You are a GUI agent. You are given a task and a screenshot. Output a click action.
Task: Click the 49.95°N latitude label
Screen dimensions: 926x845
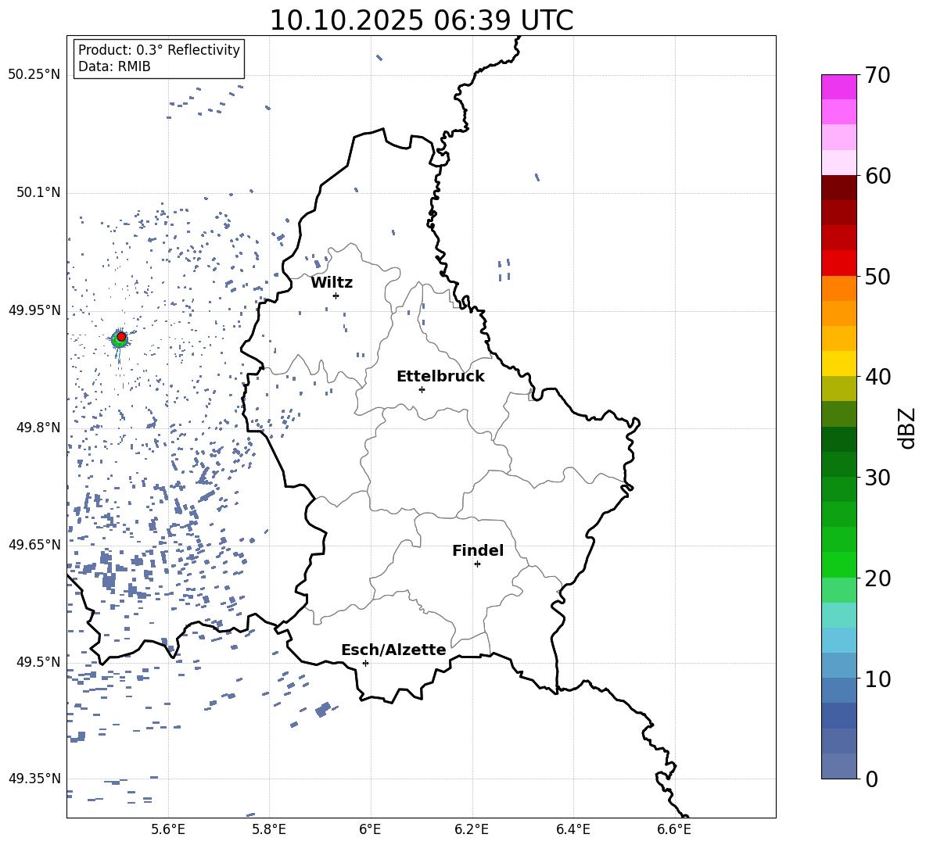pyautogui.click(x=34, y=310)
